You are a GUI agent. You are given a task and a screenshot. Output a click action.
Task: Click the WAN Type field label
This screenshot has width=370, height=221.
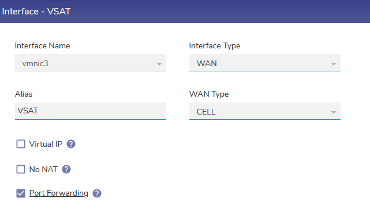click(x=209, y=94)
